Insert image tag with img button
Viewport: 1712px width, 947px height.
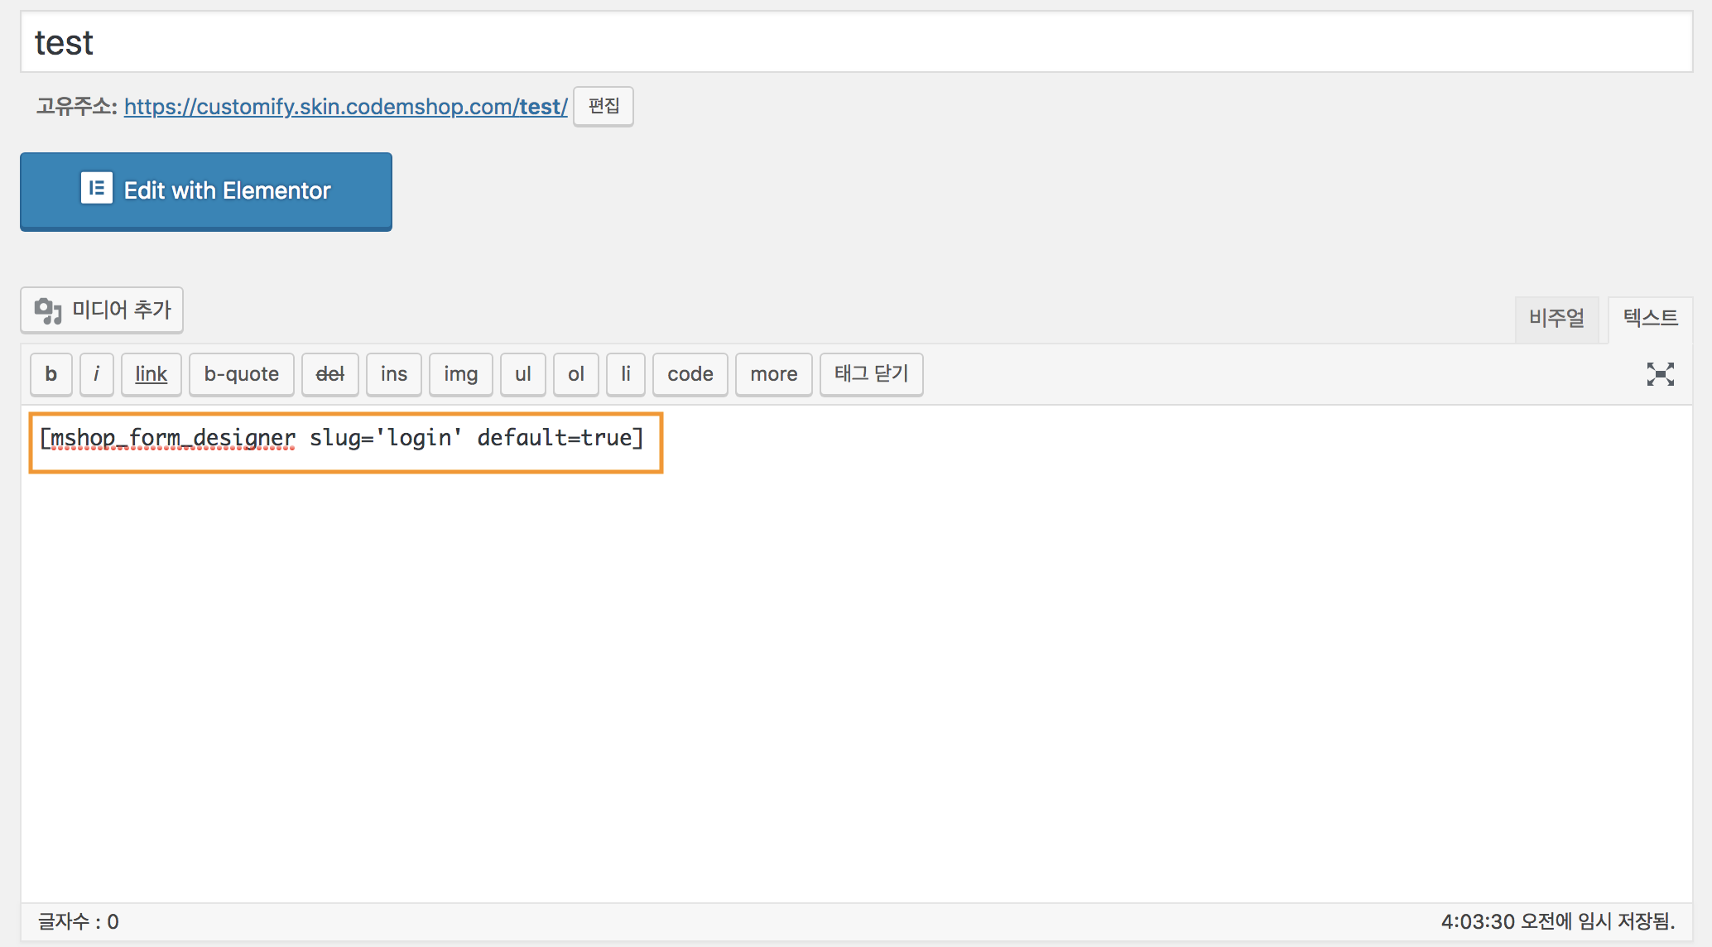[x=461, y=374]
